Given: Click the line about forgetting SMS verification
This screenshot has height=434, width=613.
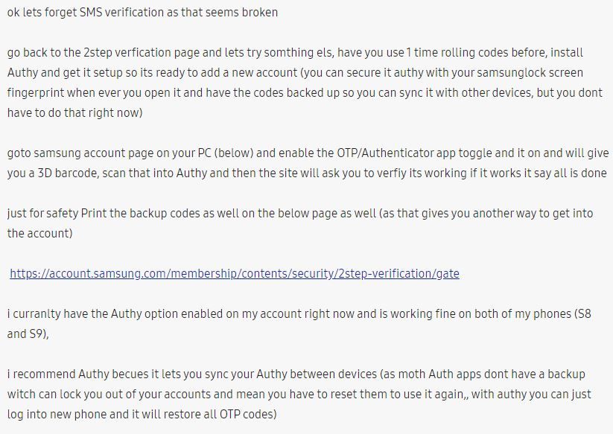Looking at the screenshot, I should [x=143, y=12].
